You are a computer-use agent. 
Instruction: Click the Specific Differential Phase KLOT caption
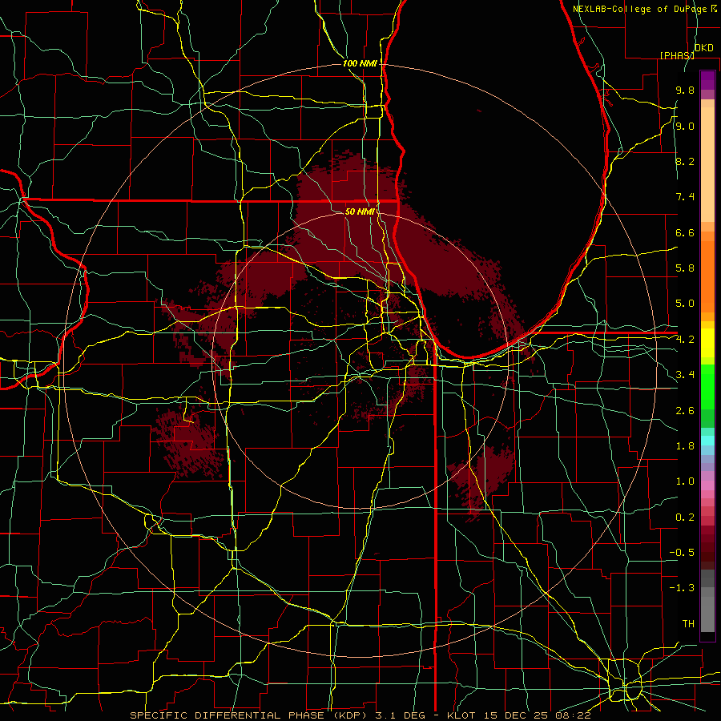coord(360,715)
